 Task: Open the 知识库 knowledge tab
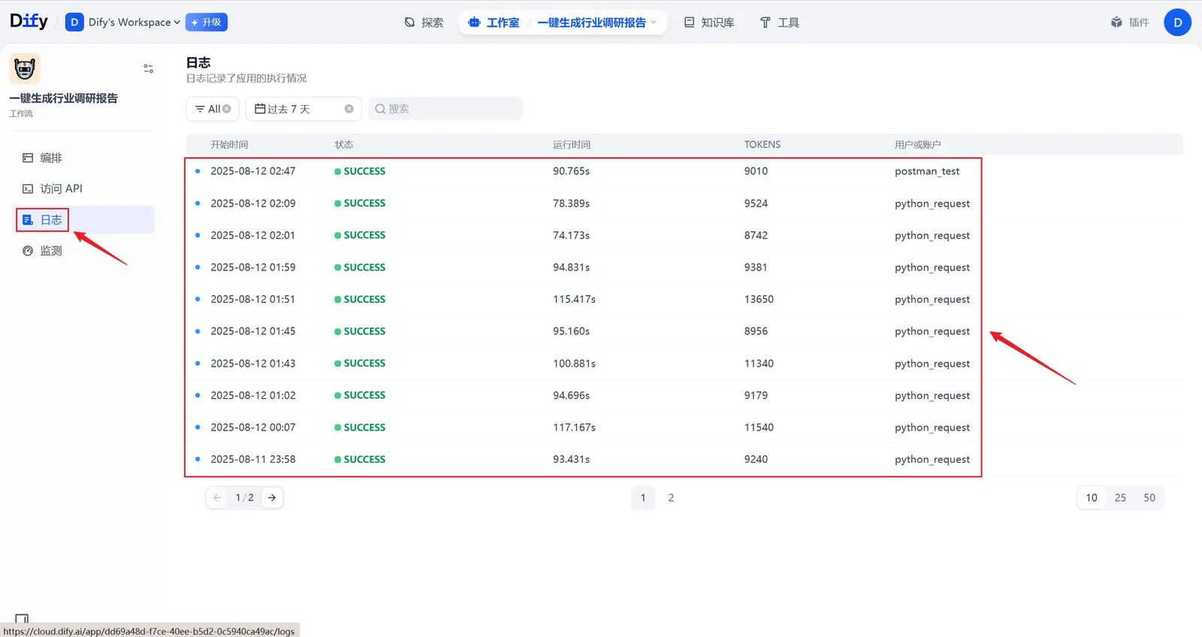(x=709, y=23)
